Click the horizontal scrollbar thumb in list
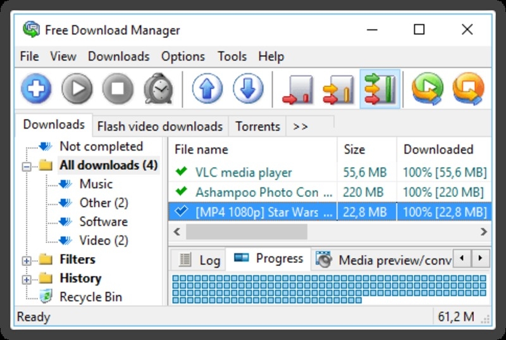506x340 pixels. (x=247, y=232)
